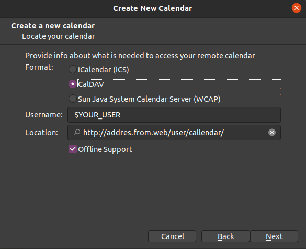Click the magnifier icon in the Location field
Screen dimensions: 306x249
[77, 133]
